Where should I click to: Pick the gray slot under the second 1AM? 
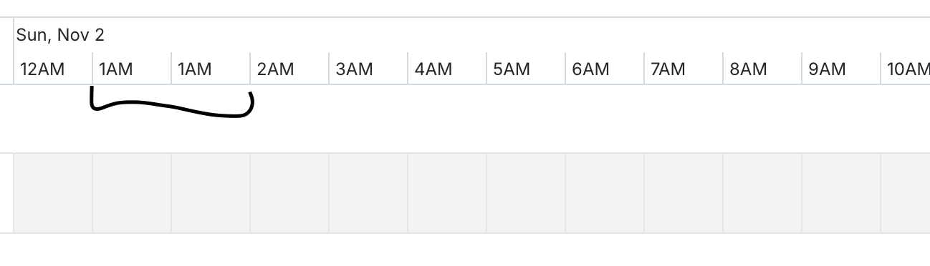point(211,193)
